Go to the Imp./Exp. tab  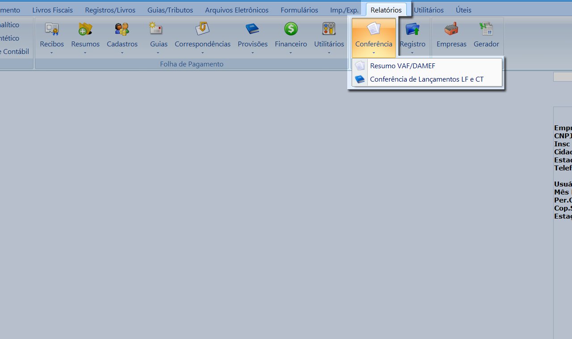coord(344,10)
